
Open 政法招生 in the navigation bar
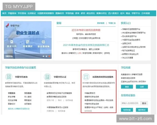[x=91, y=13]
